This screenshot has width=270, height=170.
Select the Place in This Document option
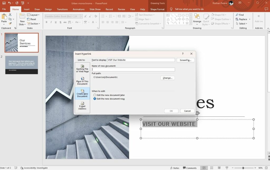82,81
